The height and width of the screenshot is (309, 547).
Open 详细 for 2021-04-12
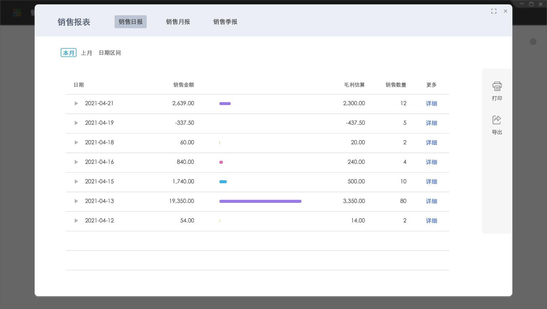click(x=431, y=221)
